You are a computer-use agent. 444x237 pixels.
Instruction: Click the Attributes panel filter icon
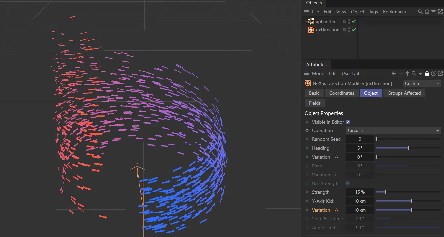(x=420, y=73)
